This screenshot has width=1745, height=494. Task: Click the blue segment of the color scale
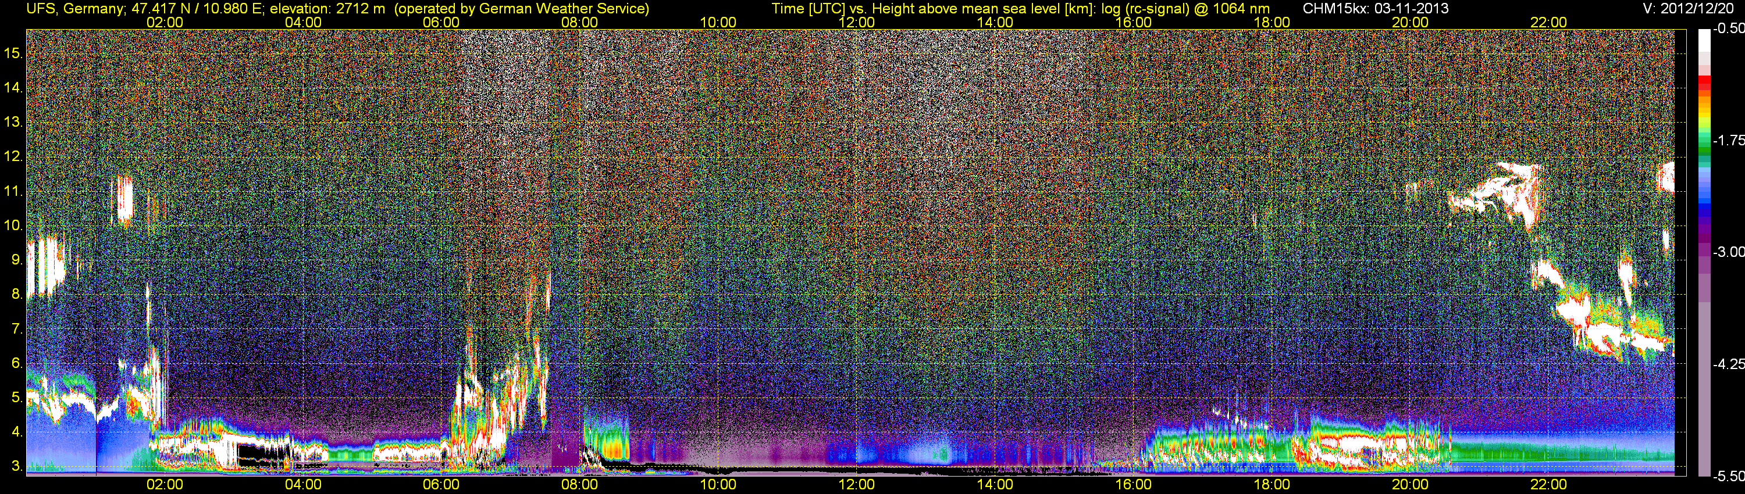pyautogui.click(x=1704, y=207)
